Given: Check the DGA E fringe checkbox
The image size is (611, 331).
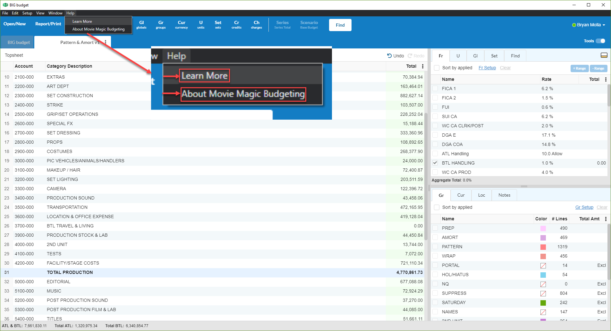Looking at the screenshot, I should (435, 135).
